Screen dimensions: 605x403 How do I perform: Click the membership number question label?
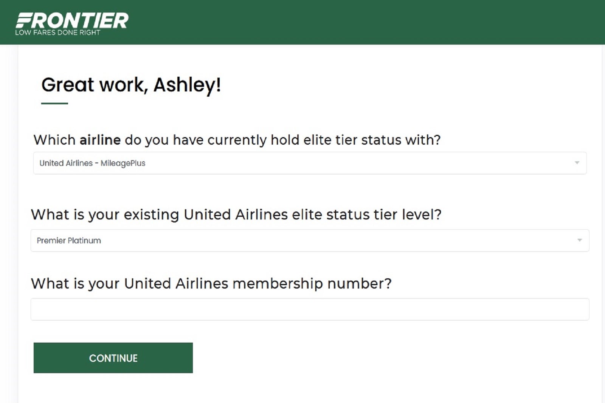pyautogui.click(x=212, y=283)
